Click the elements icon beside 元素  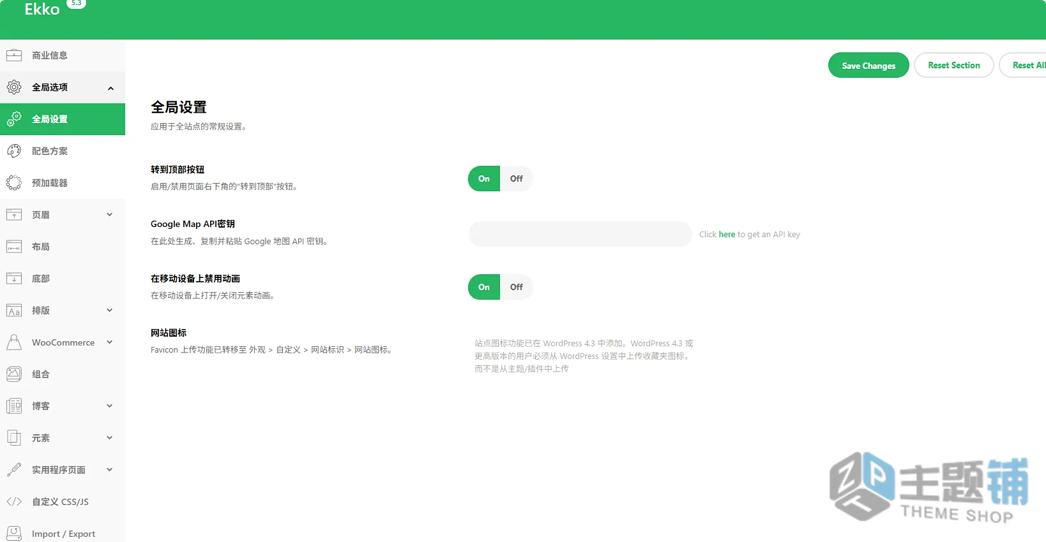[14, 438]
